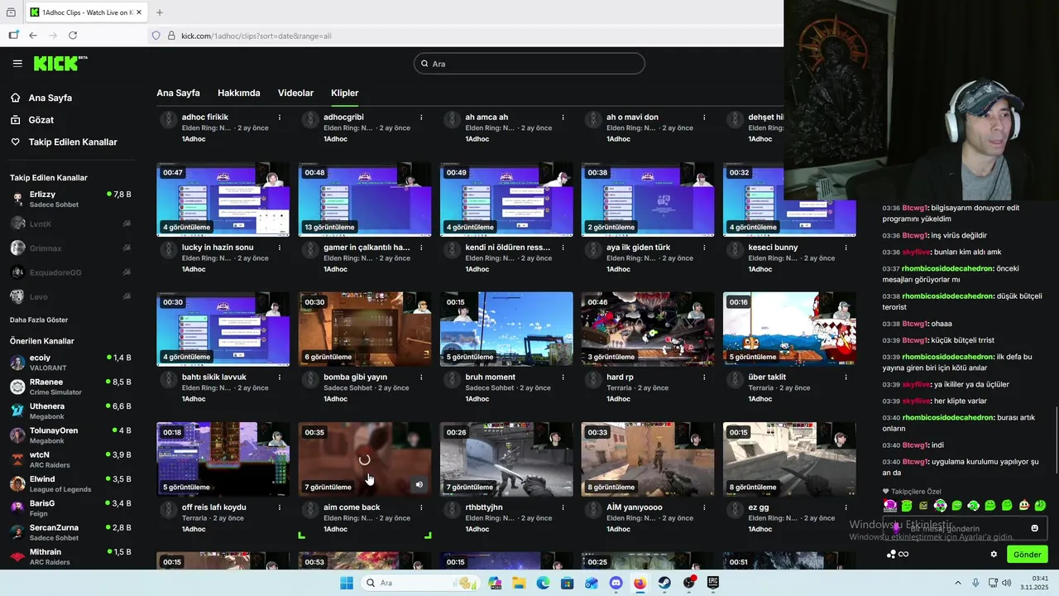This screenshot has height=596, width=1059.
Task: Open the emoji picker in chat box
Action: 1034,528
